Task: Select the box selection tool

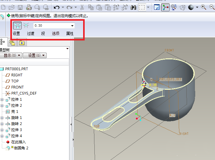Action: [142, 7]
